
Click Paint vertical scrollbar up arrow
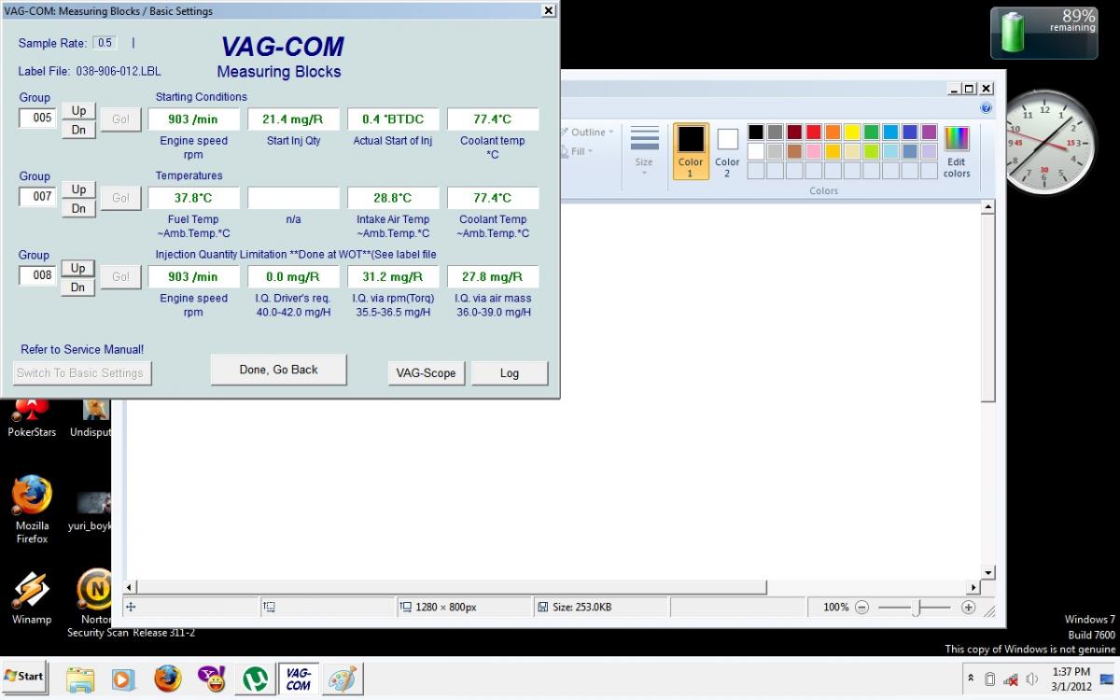coord(988,207)
